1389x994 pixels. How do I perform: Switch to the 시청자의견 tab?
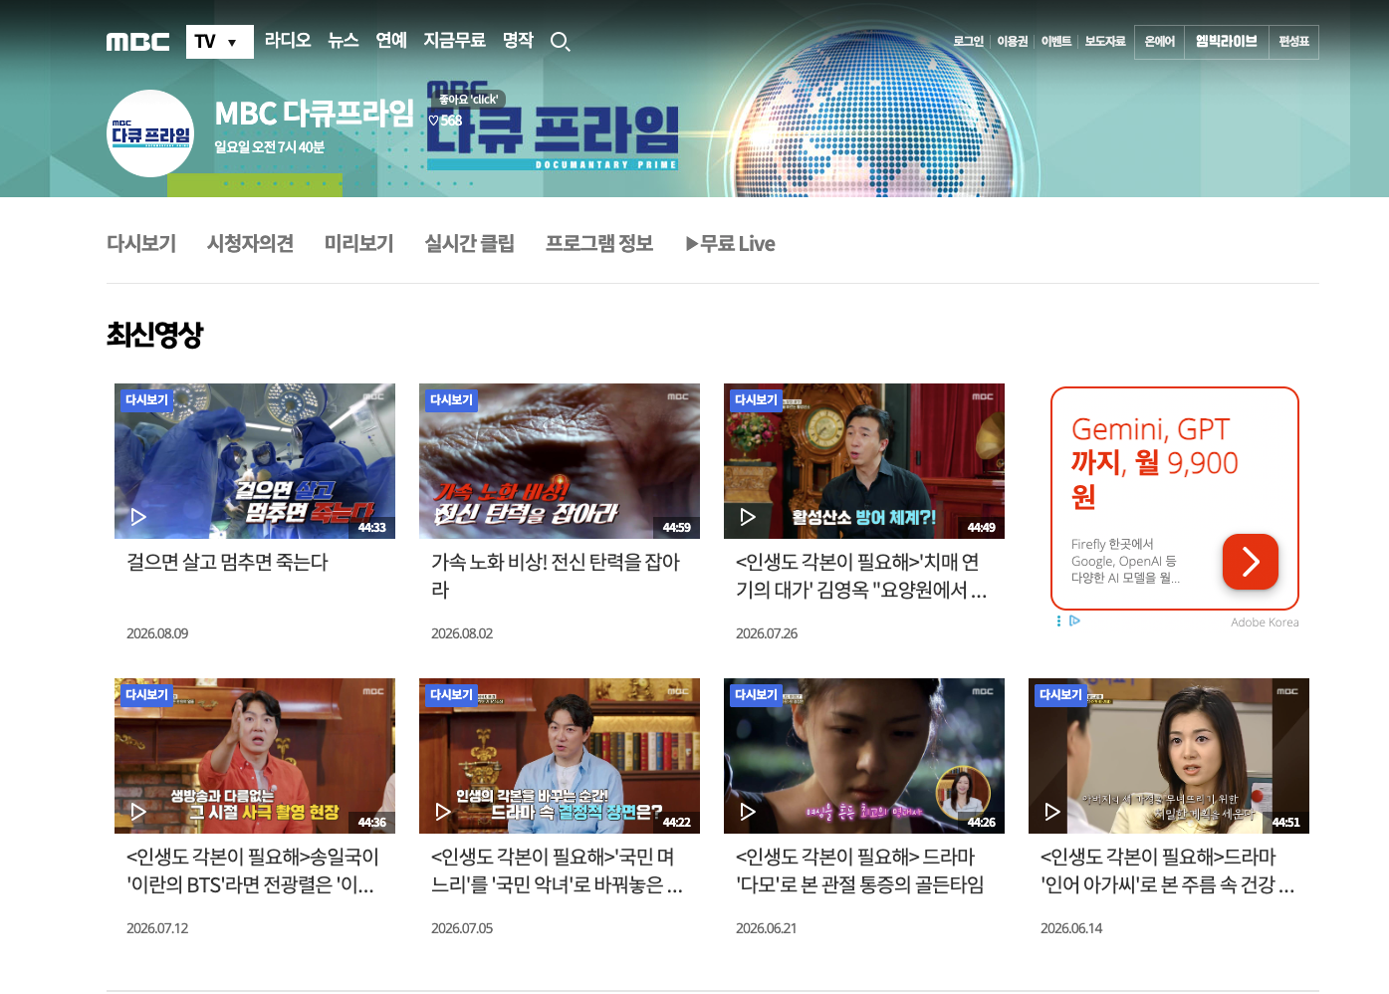(x=250, y=244)
